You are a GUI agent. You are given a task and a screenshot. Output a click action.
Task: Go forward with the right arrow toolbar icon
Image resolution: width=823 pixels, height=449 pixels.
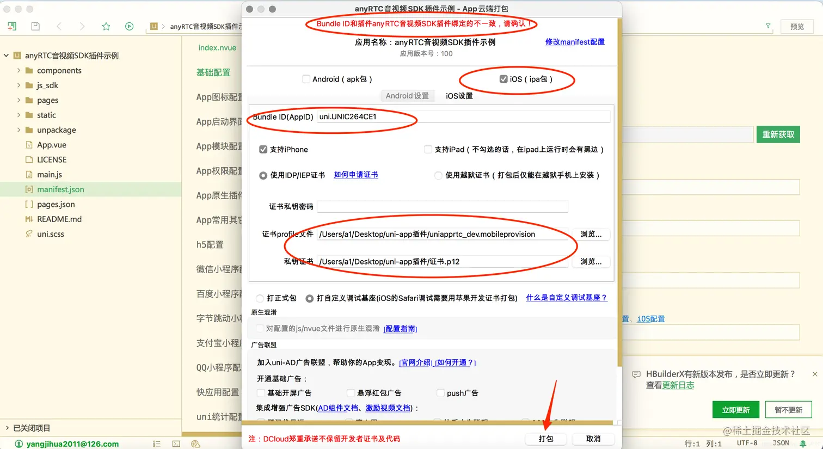[82, 26]
